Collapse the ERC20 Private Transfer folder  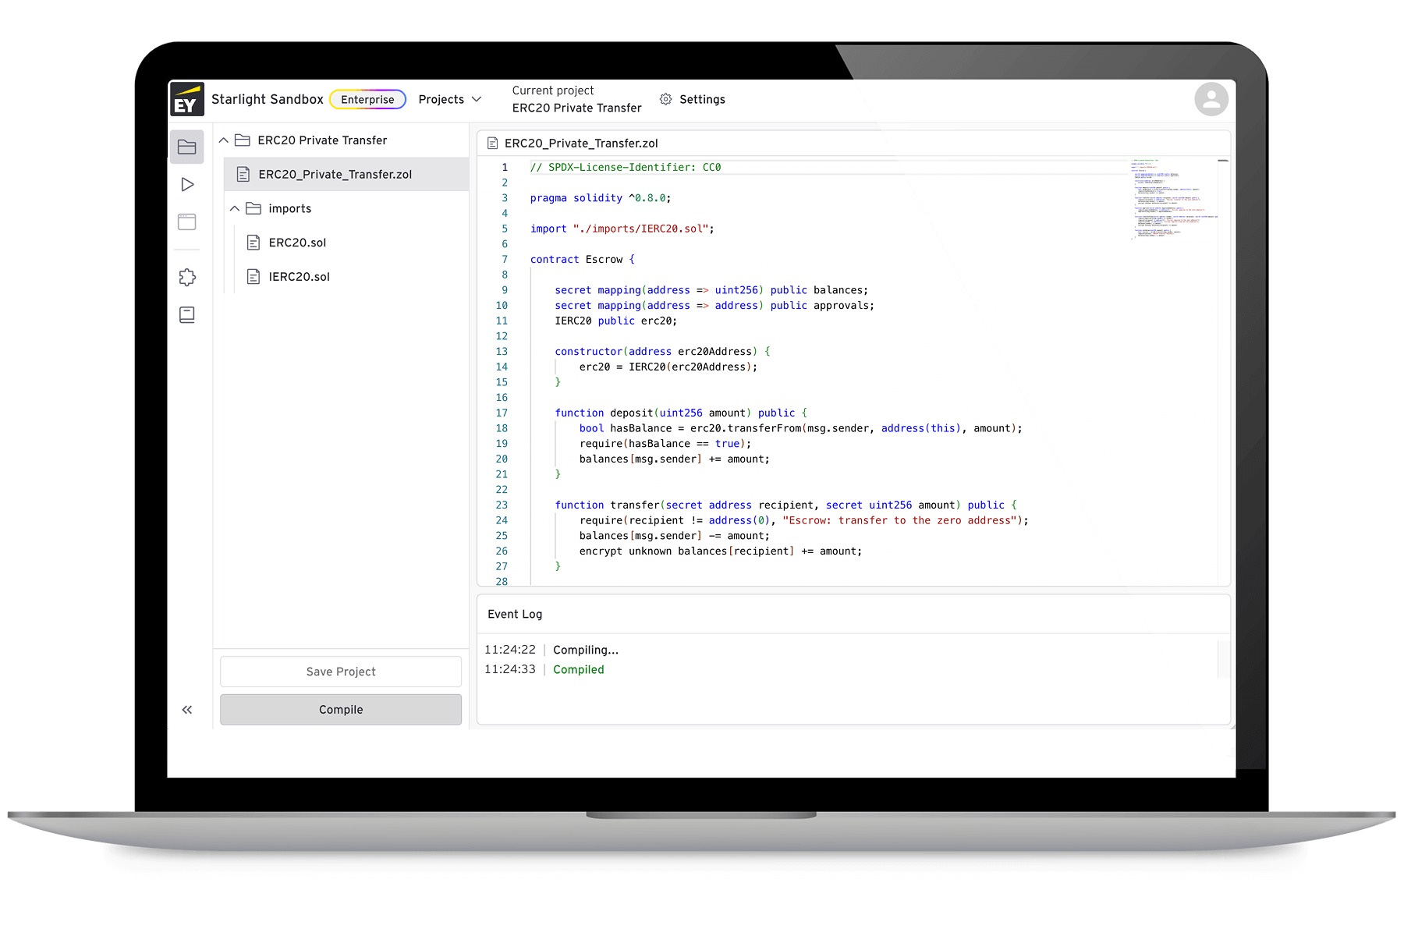(224, 140)
